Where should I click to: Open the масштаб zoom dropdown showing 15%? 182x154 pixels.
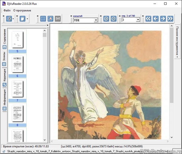[96, 20]
